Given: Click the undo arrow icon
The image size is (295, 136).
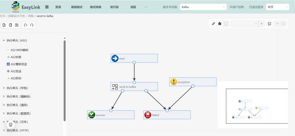Looking at the screenshot, I should click(26, 25).
